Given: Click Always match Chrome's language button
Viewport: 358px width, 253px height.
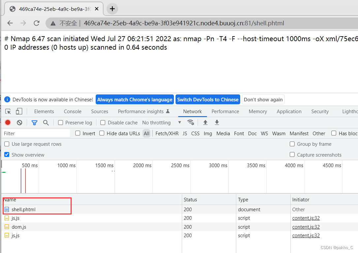Looking at the screenshot, I should [135, 99].
